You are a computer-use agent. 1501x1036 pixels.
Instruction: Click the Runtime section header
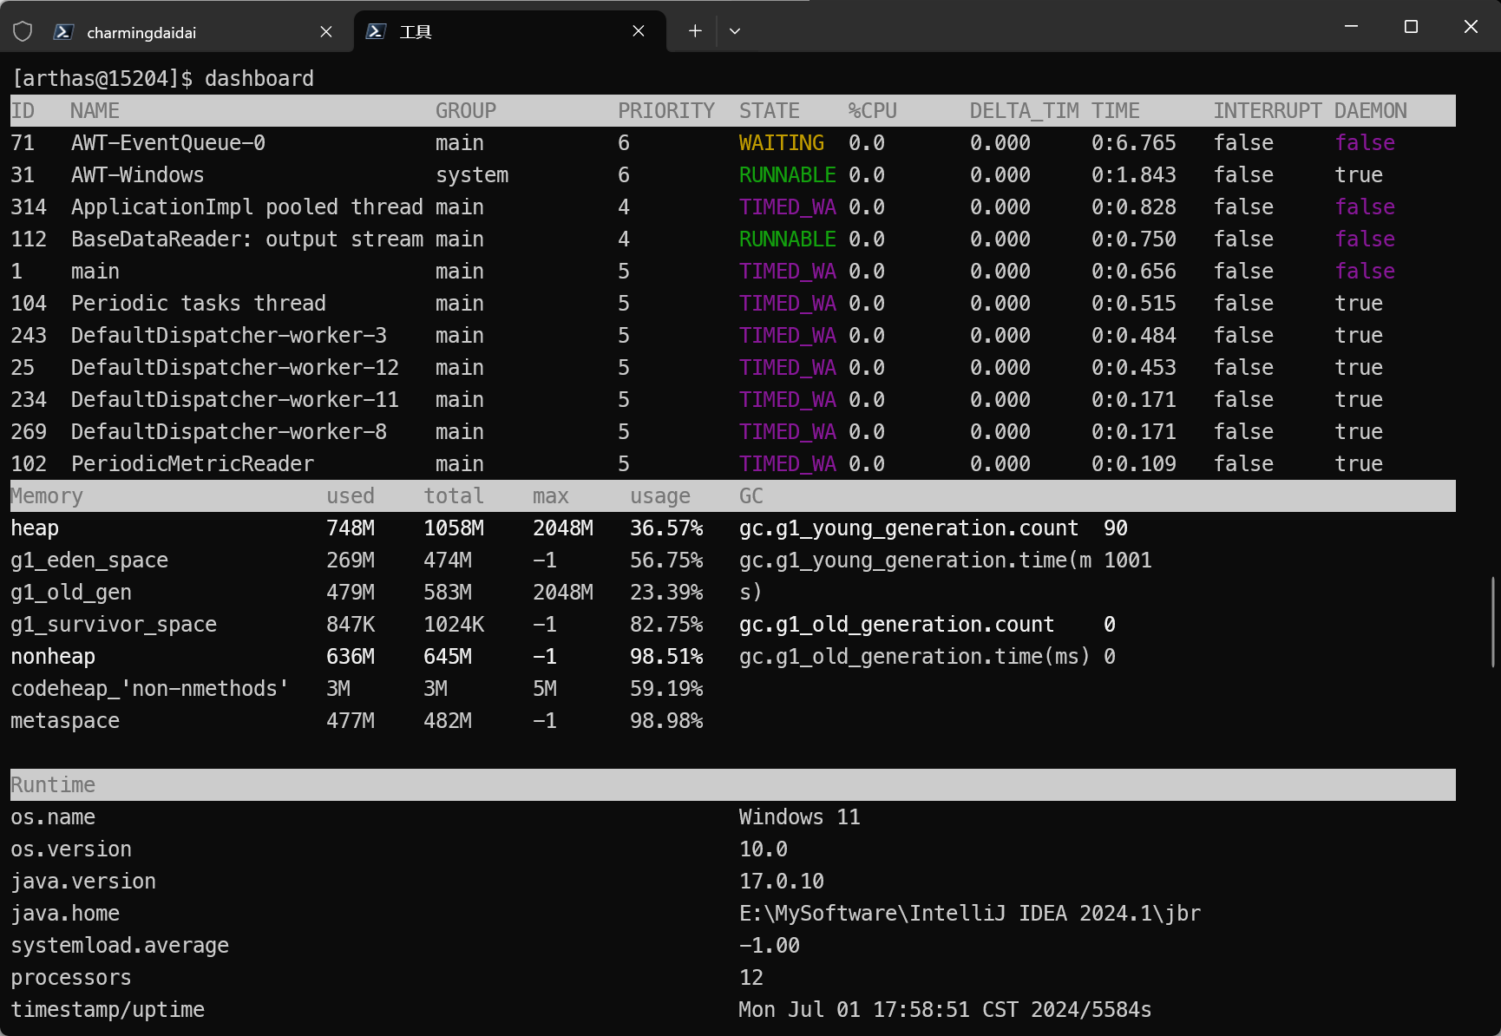click(53, 785)
